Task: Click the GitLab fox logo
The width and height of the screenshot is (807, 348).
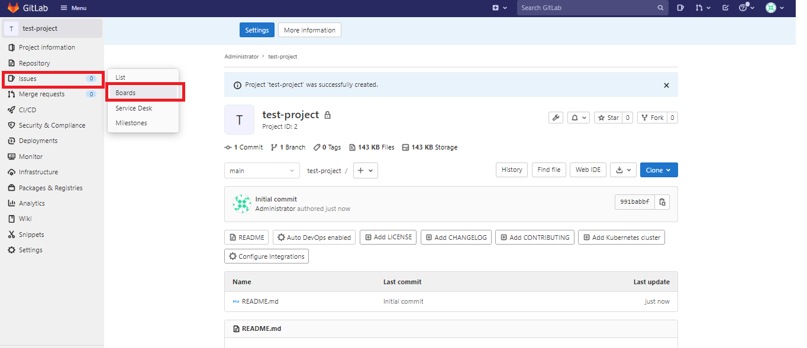Action: (13, 8)
